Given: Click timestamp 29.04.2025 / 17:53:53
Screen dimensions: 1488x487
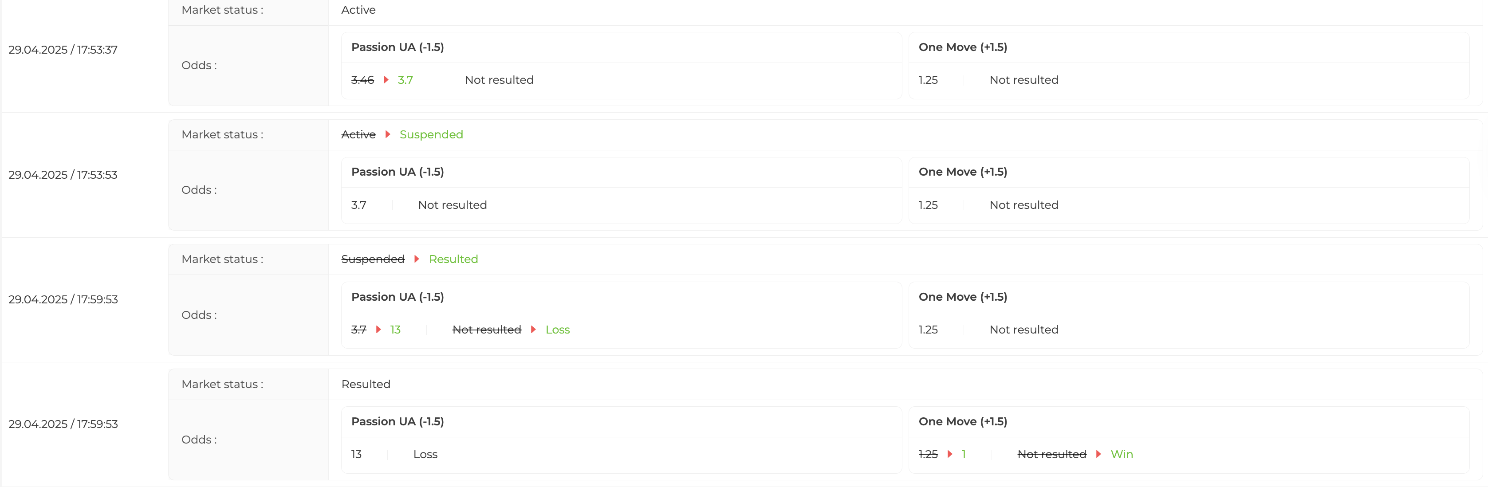Looking at the screenshot, I should tap(63, 174).
